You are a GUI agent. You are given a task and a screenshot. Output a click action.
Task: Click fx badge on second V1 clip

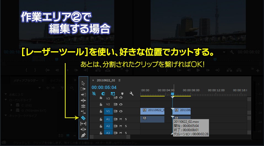[x=177, y=110]
